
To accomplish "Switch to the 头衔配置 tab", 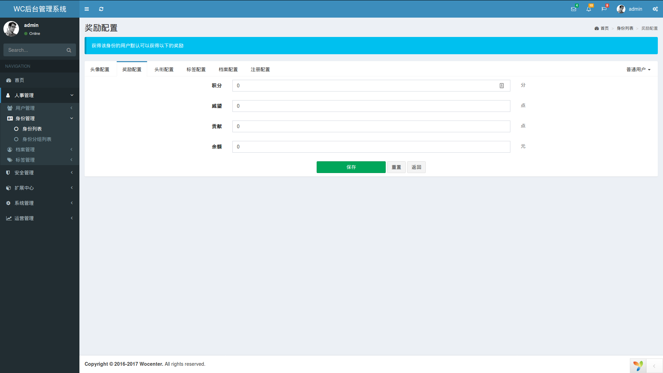I will pyautogui.click(x=164, y=69).
